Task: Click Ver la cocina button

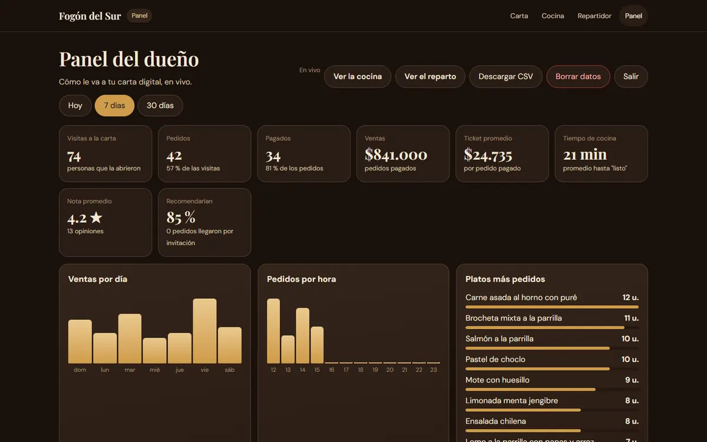Action: point(358,77)
